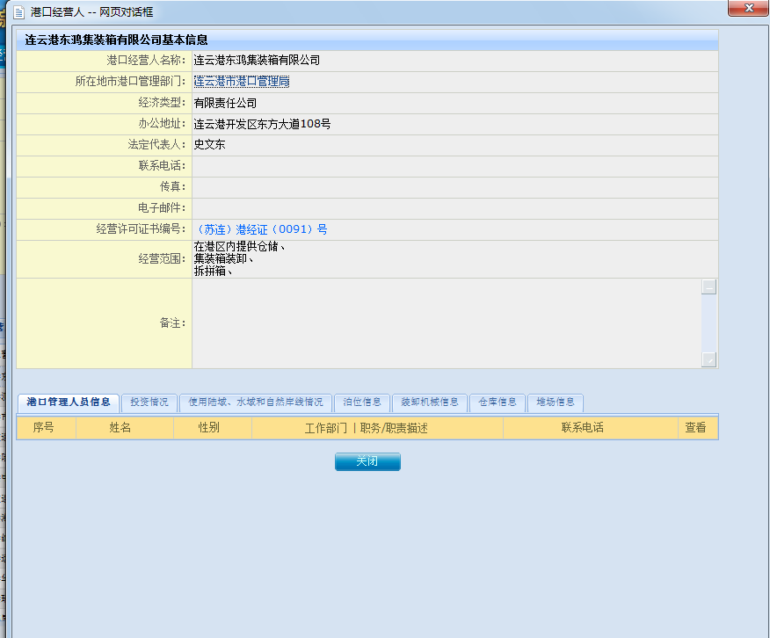Screen dimensions: 770x638
Task: Go to the 仓库信息 tab
Action: point(498,402)
